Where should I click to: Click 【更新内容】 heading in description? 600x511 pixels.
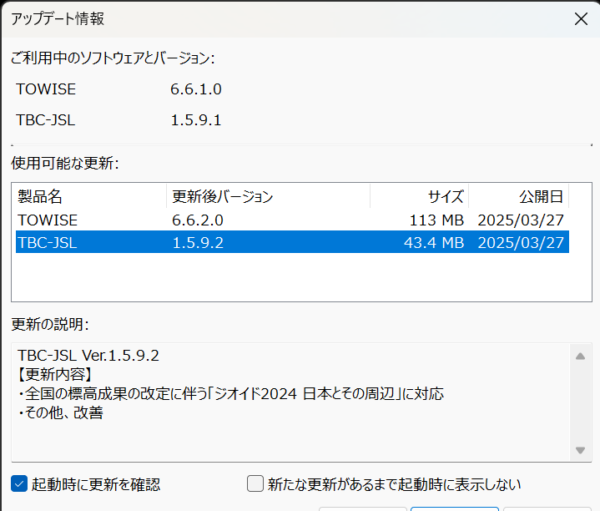tap(55, 374)
